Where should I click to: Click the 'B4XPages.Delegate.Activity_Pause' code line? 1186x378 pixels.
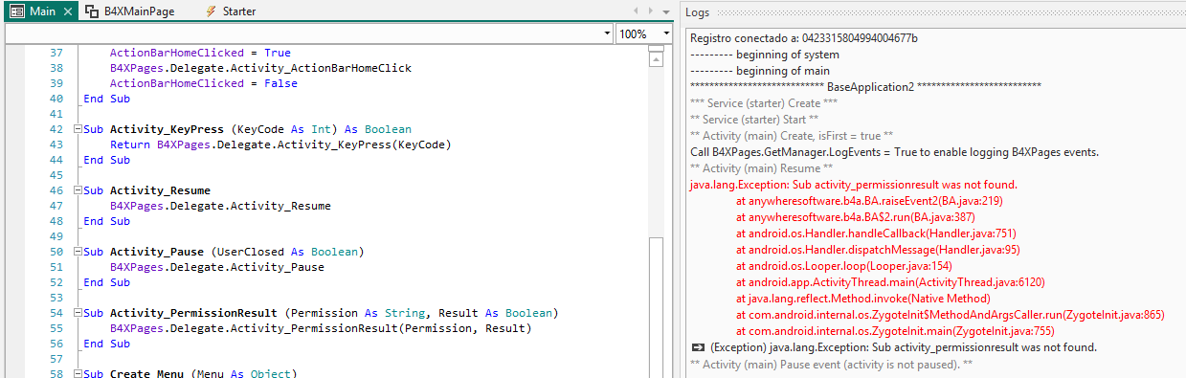216,267
